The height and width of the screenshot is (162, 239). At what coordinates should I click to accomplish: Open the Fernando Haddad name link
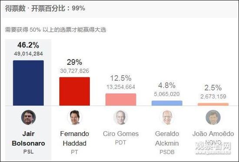click(75, 139)
